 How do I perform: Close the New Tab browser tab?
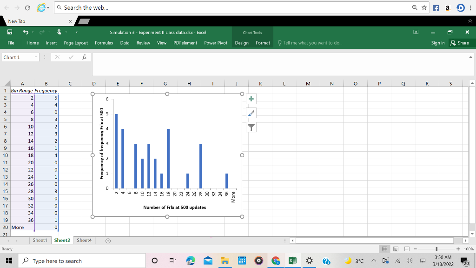point(71,21)
